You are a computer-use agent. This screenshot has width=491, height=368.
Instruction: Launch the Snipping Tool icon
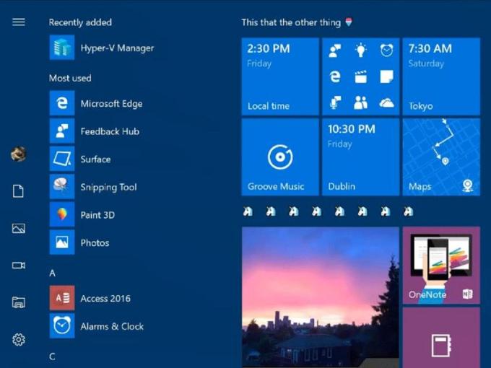click(62, 186)
